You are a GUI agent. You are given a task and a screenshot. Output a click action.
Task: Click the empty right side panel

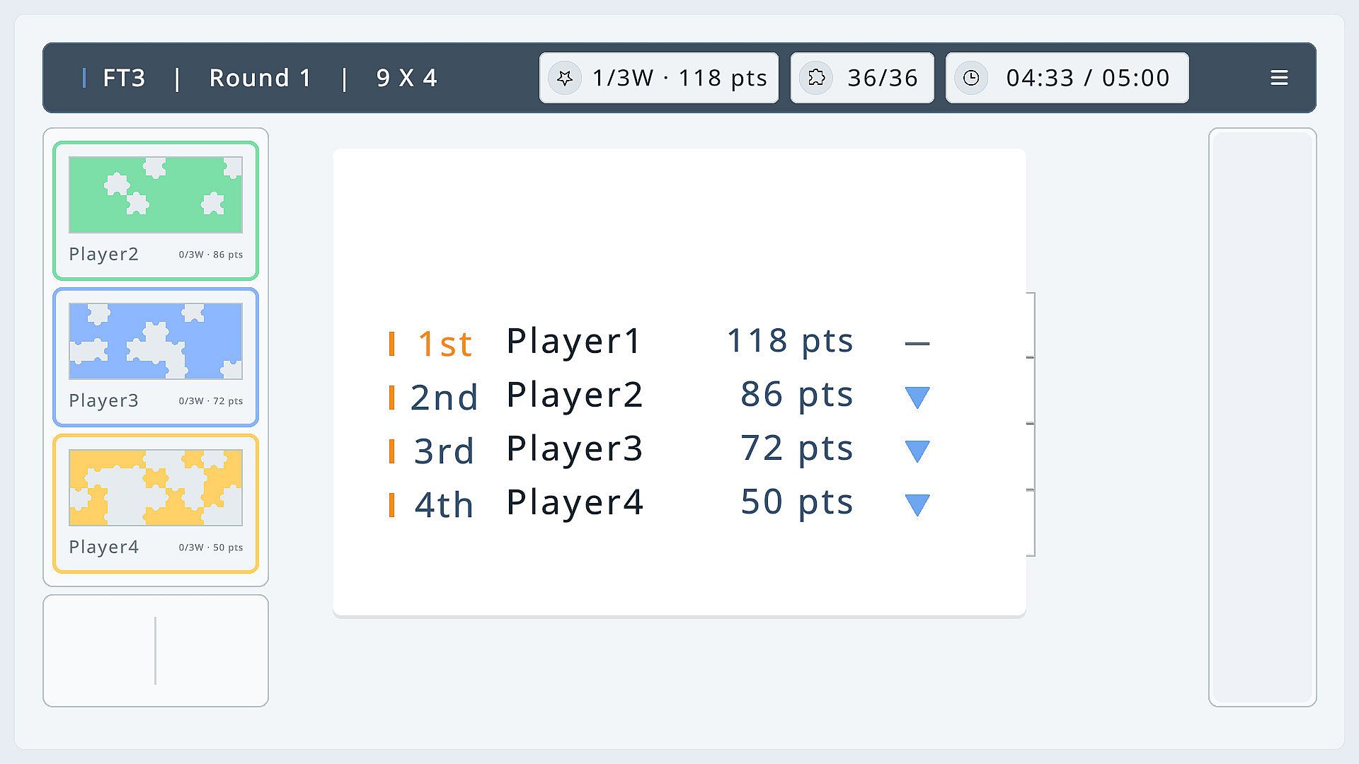(x=1263, y=417)
